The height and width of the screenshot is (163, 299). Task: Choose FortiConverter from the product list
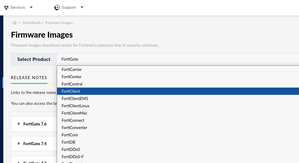[74, 128]
